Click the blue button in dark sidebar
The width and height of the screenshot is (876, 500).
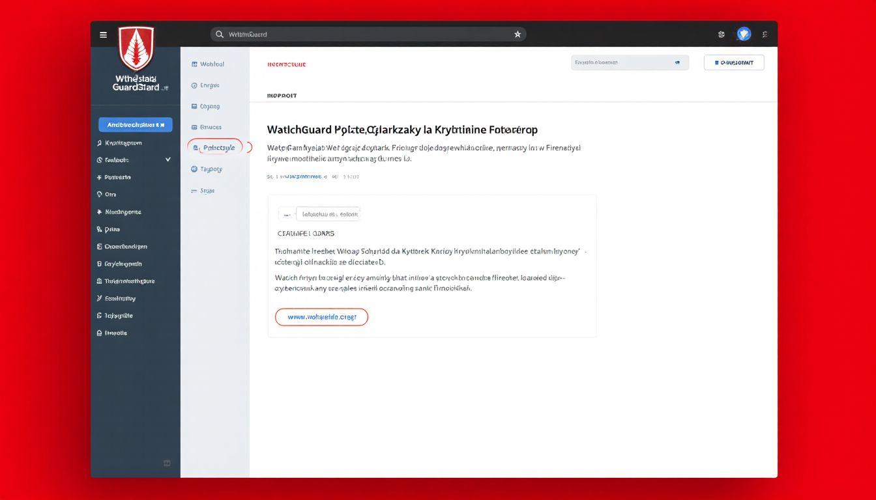coord(136,124)
